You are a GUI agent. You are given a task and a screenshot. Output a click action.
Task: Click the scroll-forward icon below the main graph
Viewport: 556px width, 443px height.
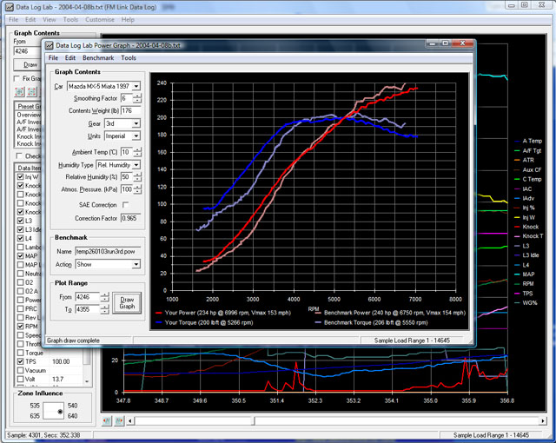[118, 420]
